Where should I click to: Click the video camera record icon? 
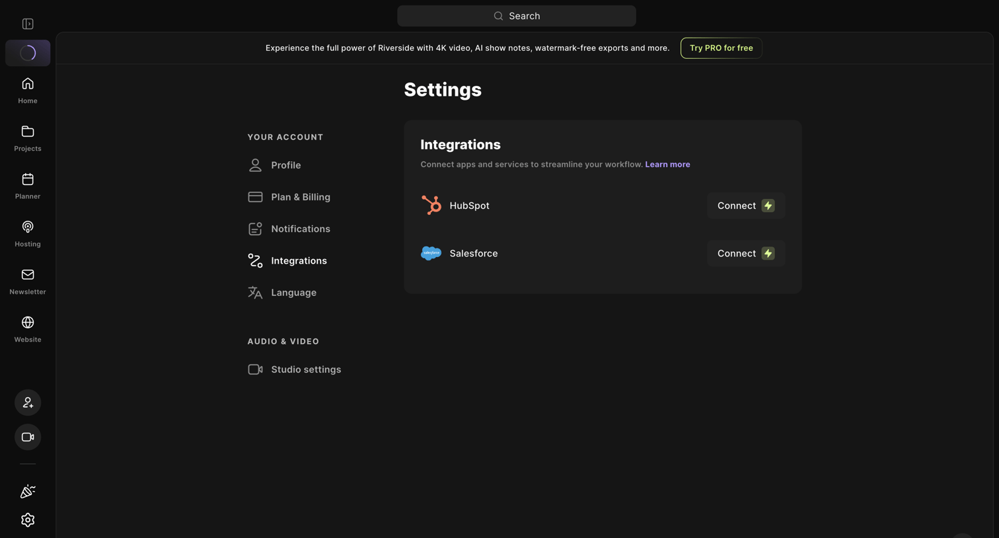point(28,437)
